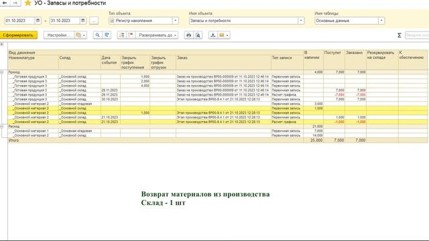The image size is (429, 241).
Task: Click the start date field 01.10.2023
Action: (19, 21)
